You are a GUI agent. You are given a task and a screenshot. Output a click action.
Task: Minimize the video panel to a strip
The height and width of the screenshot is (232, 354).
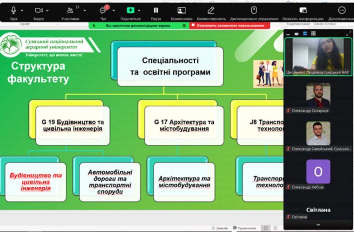288,34
